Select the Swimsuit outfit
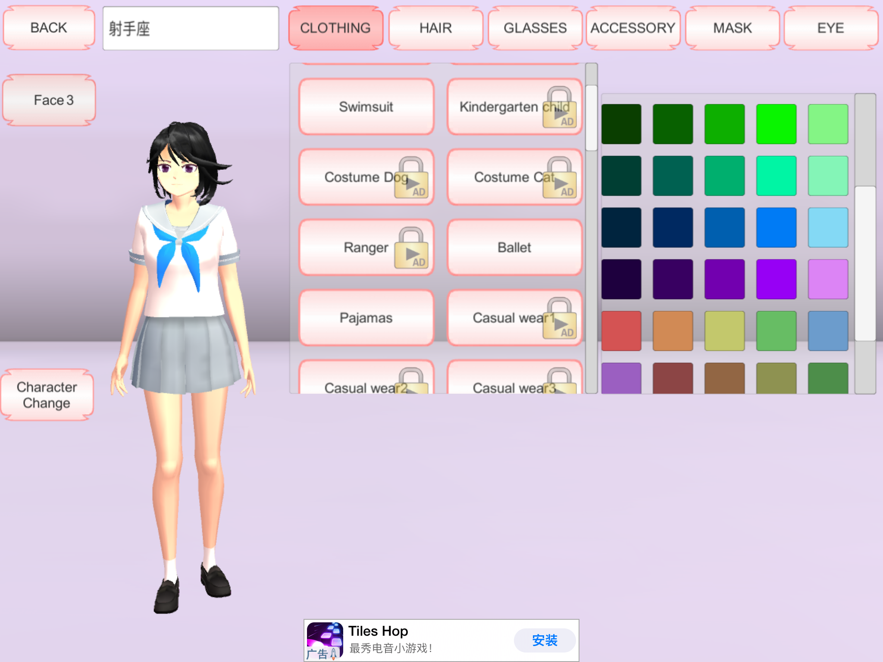883x662 pixels. click(x=366, y=107)
